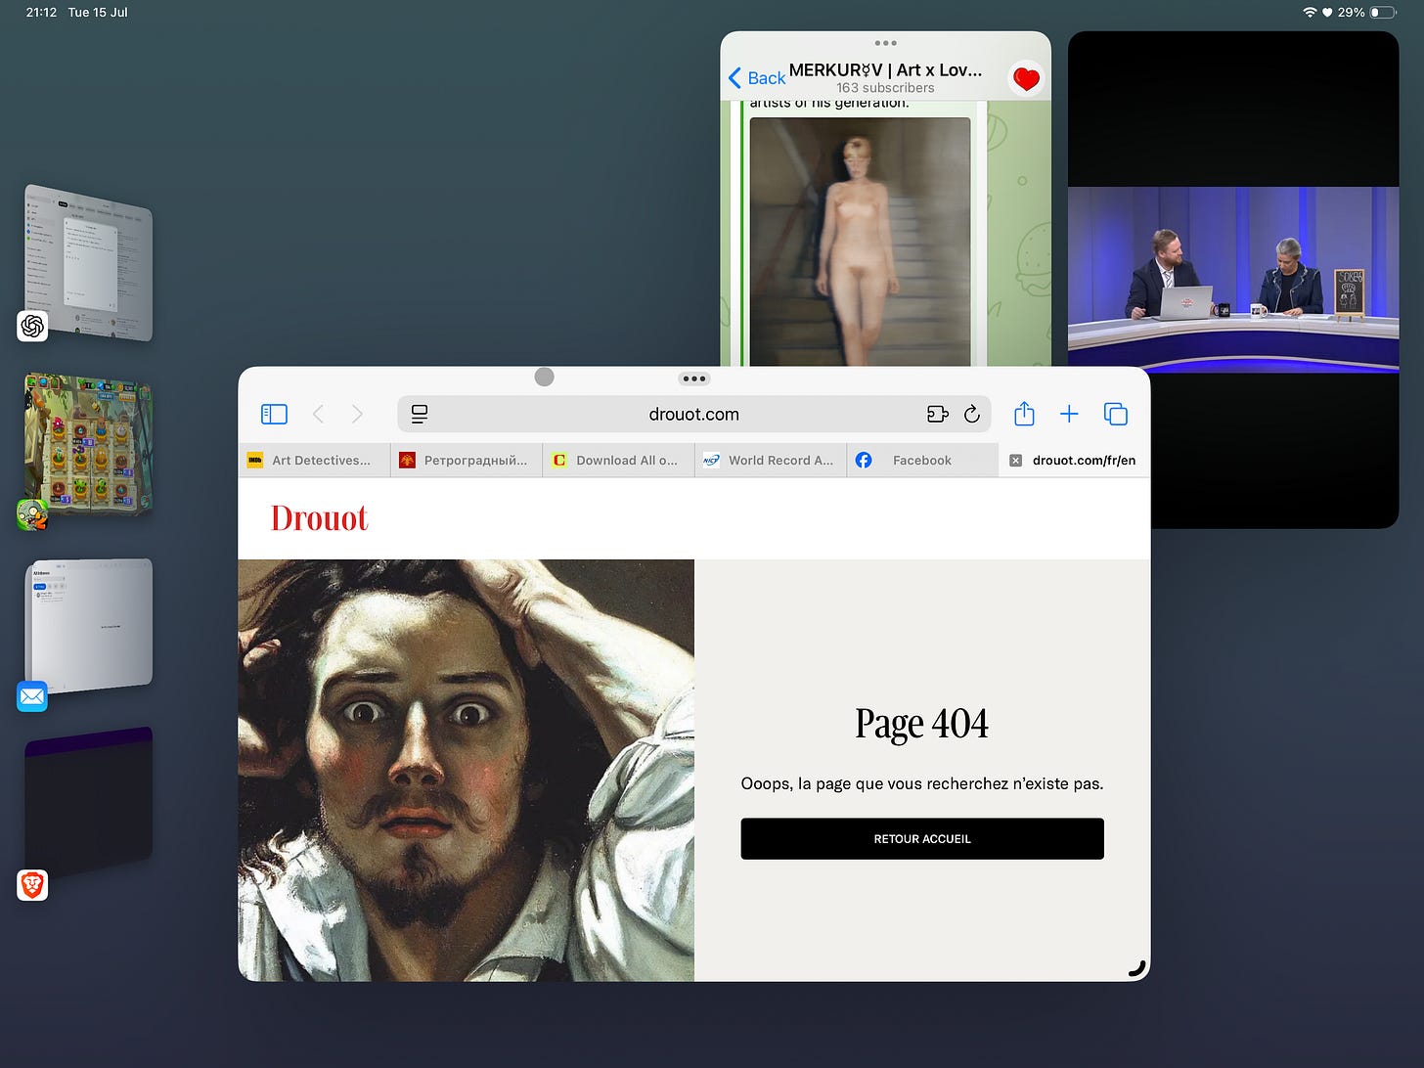Open the Plants vs Zombies game thumbnail
Image resolution: width=1424 pixels, height=1068 pixels.
[x=88, y=444]
